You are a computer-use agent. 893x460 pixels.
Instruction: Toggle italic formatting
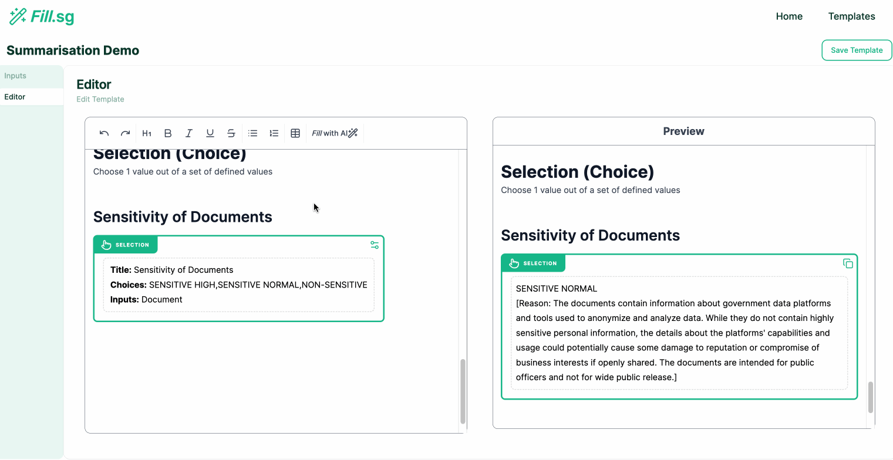pyautogui.click(x=189, y=133)
